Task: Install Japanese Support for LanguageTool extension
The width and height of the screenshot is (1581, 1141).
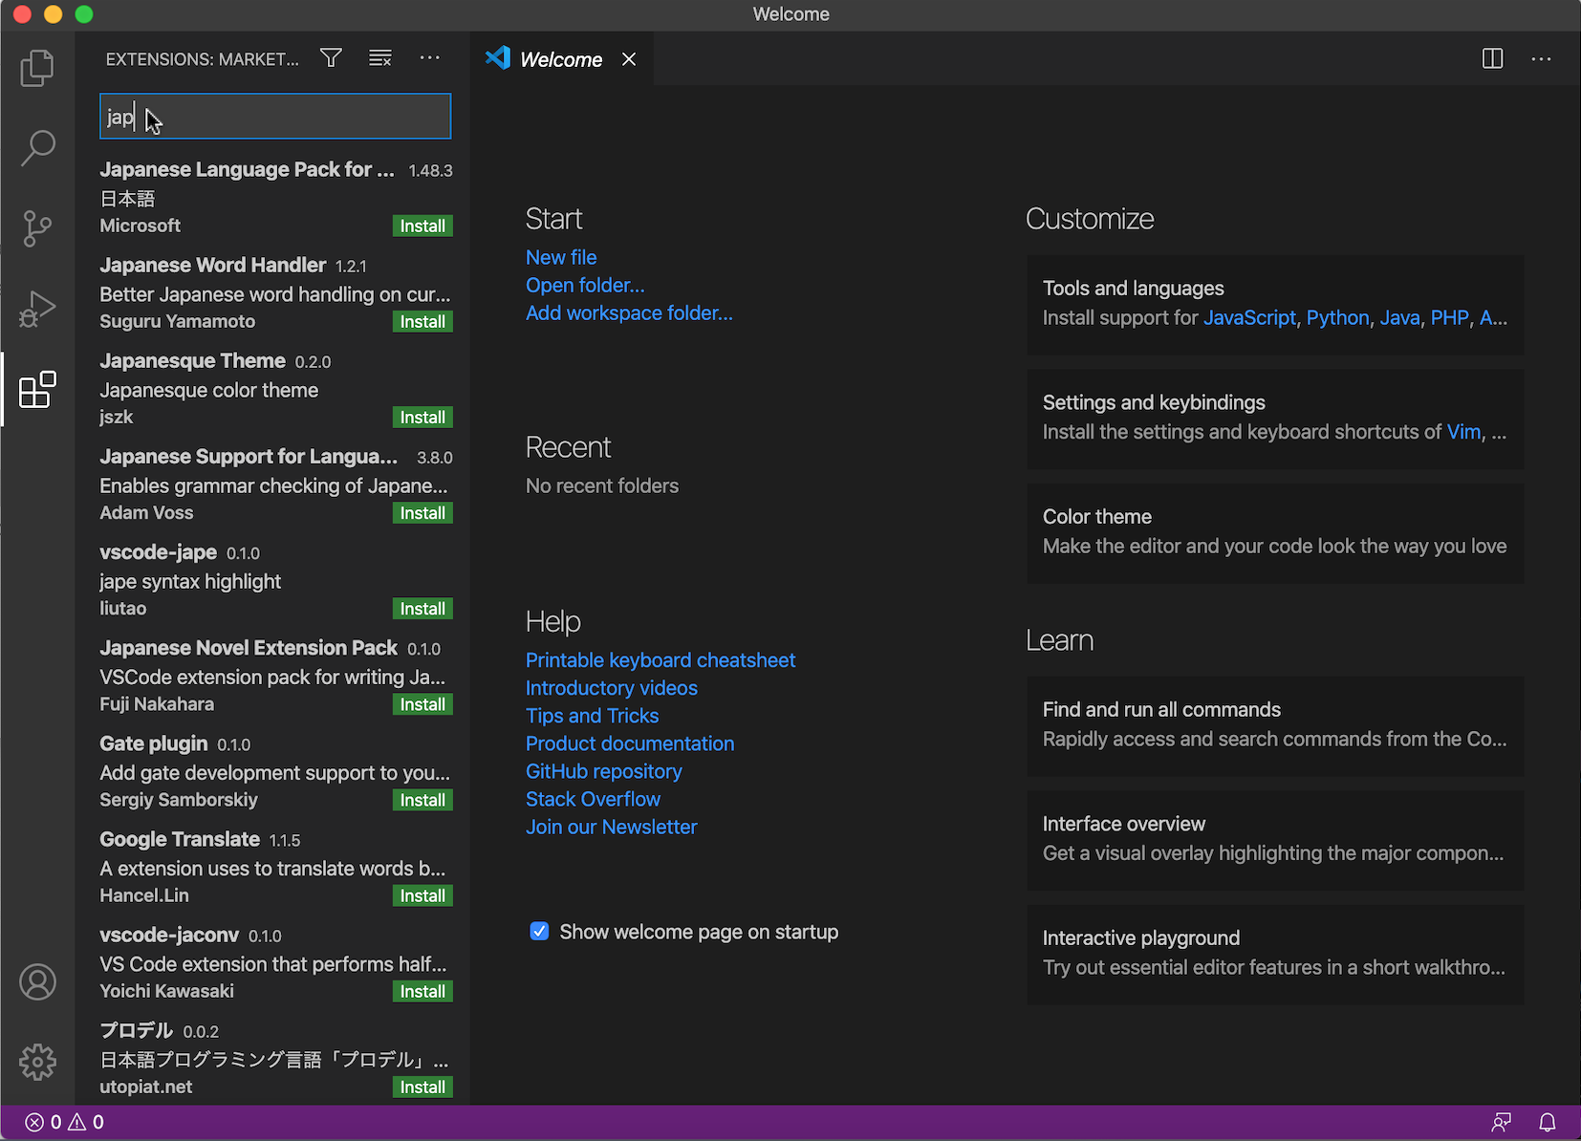Action: (422, 513)
